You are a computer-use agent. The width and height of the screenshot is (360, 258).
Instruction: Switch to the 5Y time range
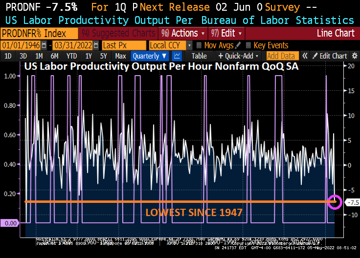[x=103, y=56]
